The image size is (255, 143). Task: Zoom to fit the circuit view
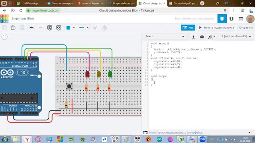tap(4, 37)
